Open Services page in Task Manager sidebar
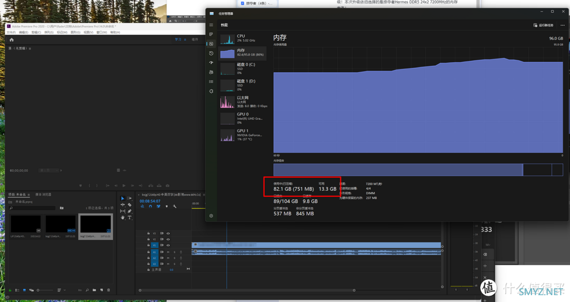The height and width of the screenshot is (302, 570). click(211, 91)
